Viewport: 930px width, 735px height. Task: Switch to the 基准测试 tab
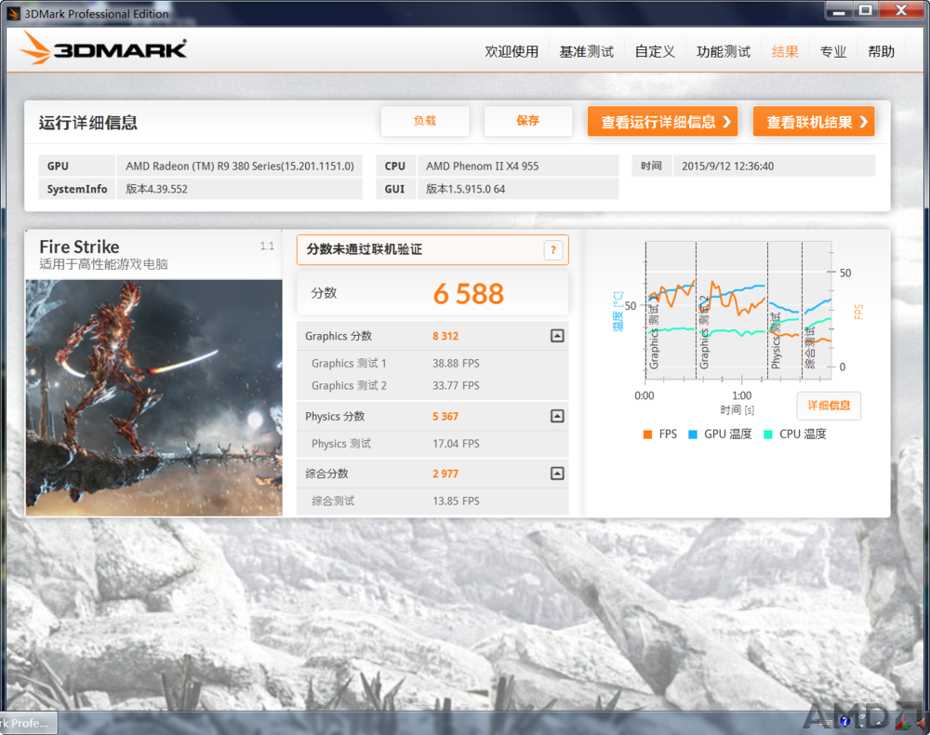586,51
